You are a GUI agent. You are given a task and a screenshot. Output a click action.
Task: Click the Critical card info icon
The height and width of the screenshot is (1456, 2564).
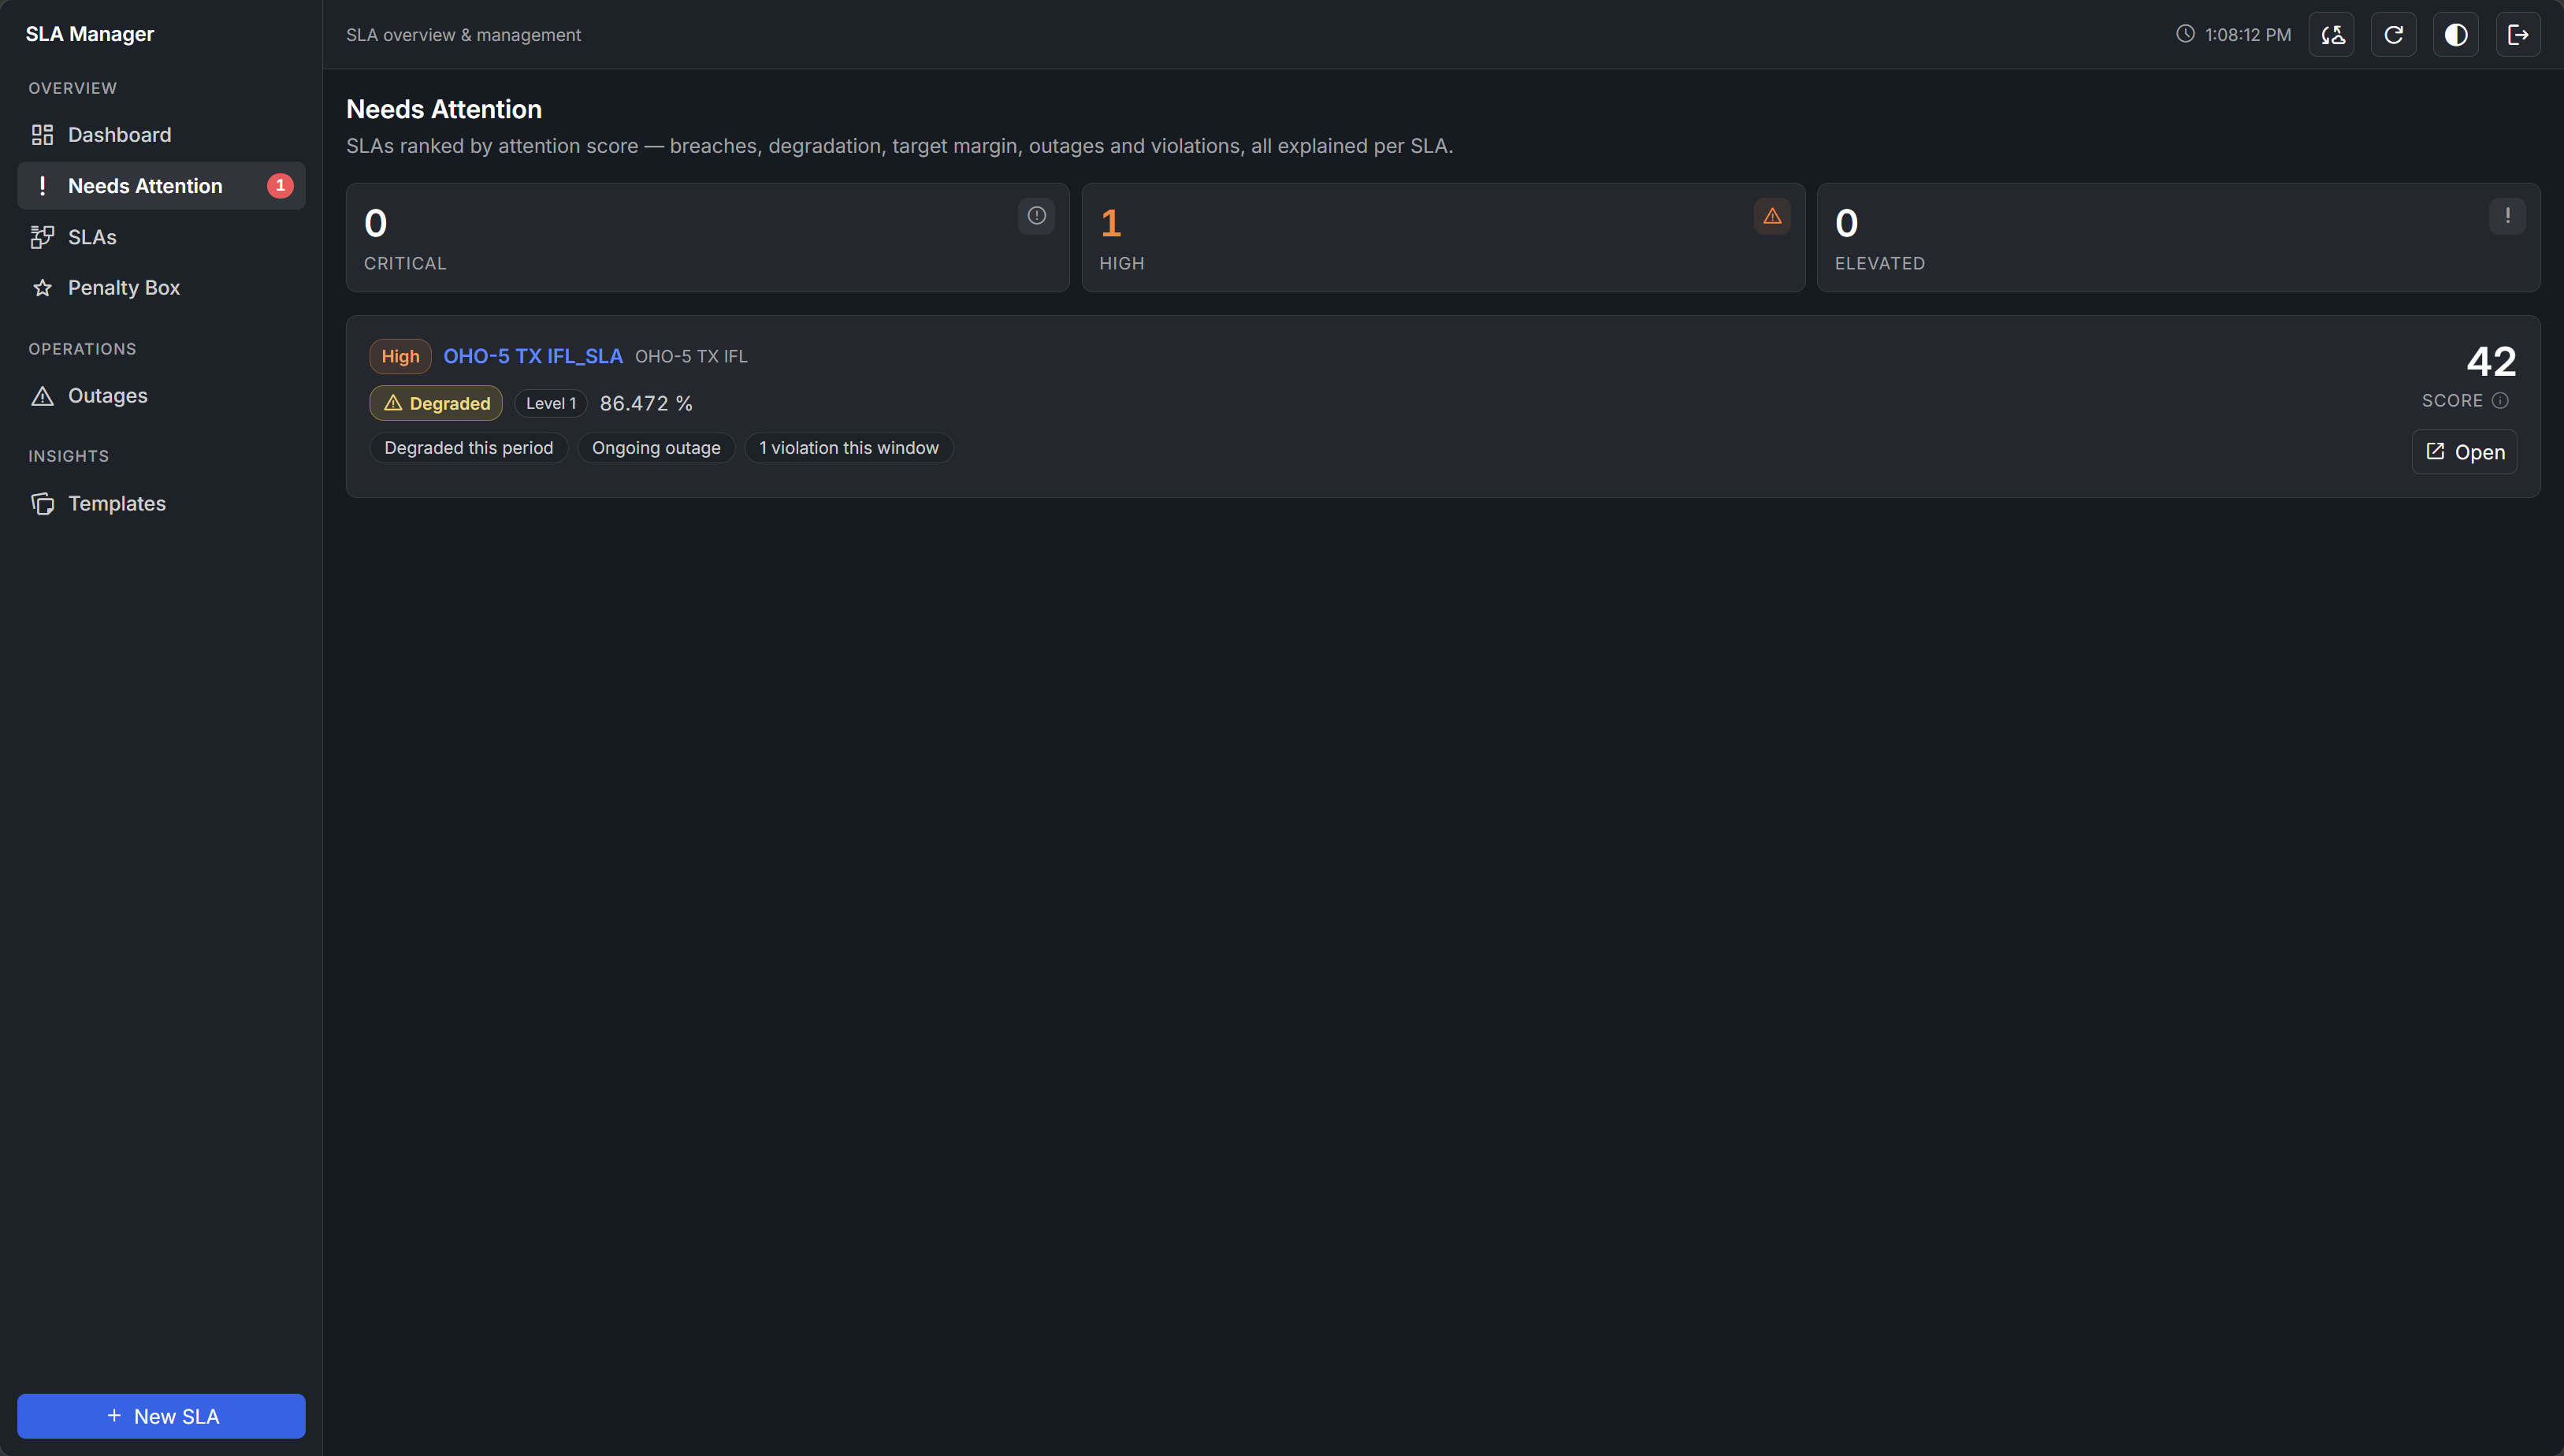(1036, 216)
